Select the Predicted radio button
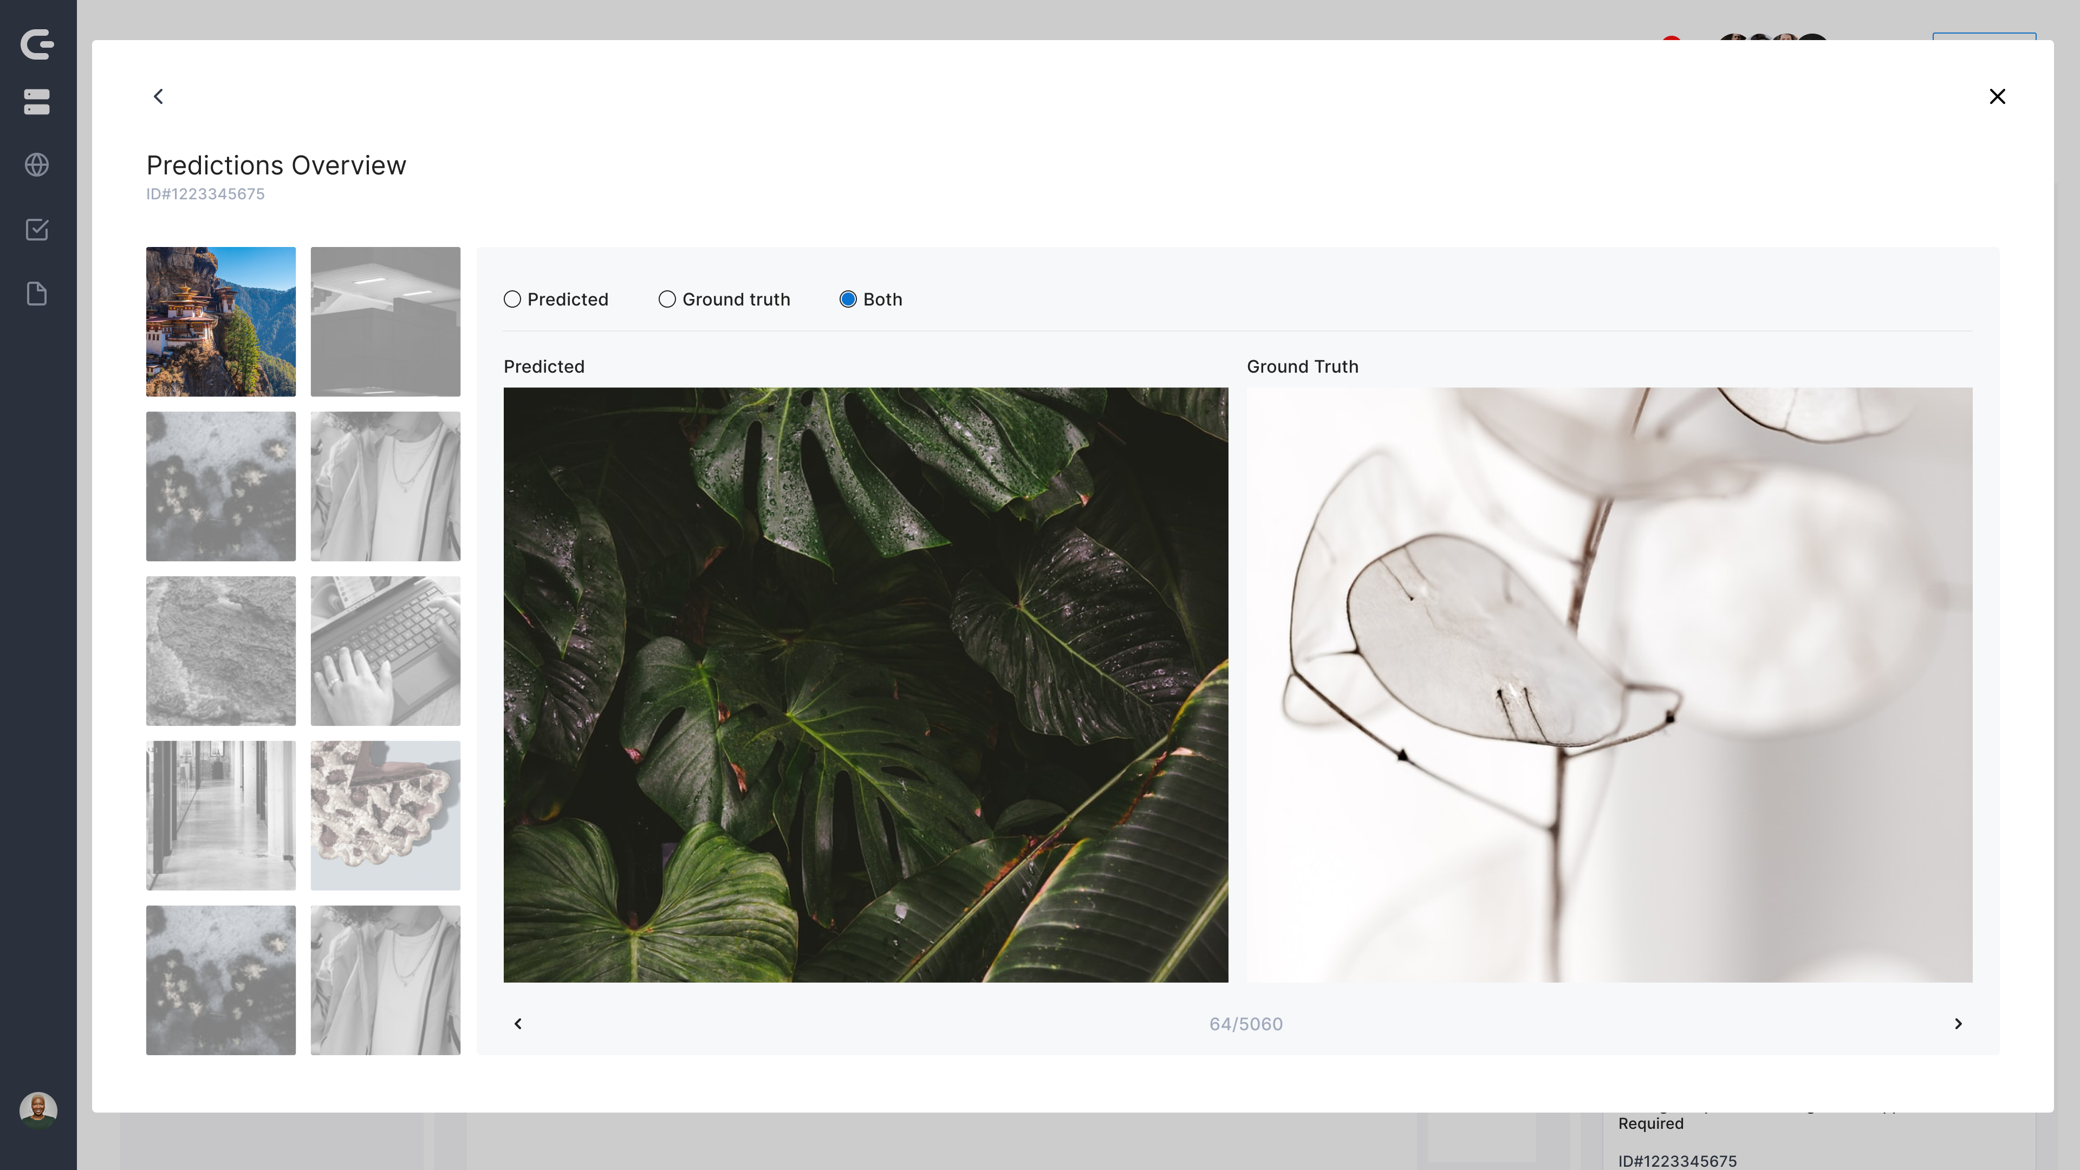This screenshot has height=1170, width=2080. click(x=511, y=298)
